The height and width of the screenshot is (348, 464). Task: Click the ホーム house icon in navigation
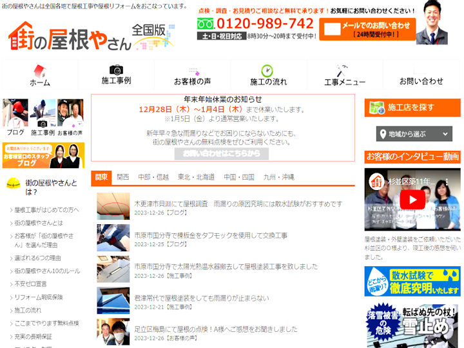point(39,71)
